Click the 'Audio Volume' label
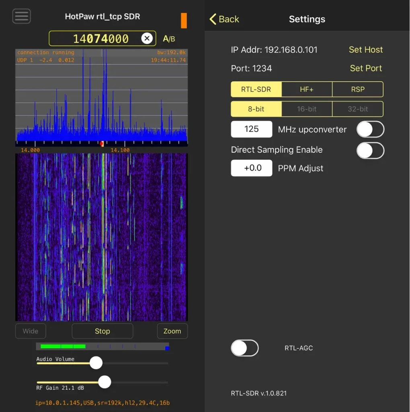 pyautogui.click(x=55, y=359)
